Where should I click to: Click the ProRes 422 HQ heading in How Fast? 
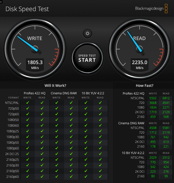tap(133, 94)
